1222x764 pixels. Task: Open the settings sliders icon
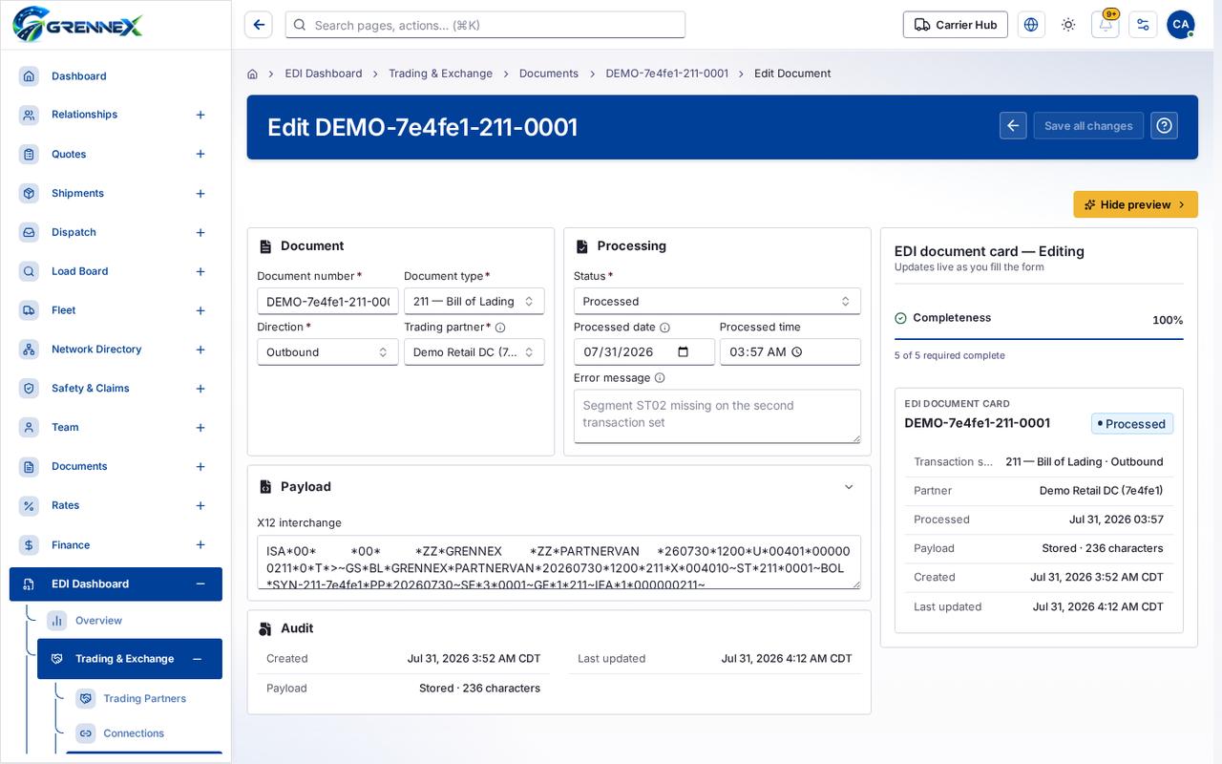point(1143,25)
